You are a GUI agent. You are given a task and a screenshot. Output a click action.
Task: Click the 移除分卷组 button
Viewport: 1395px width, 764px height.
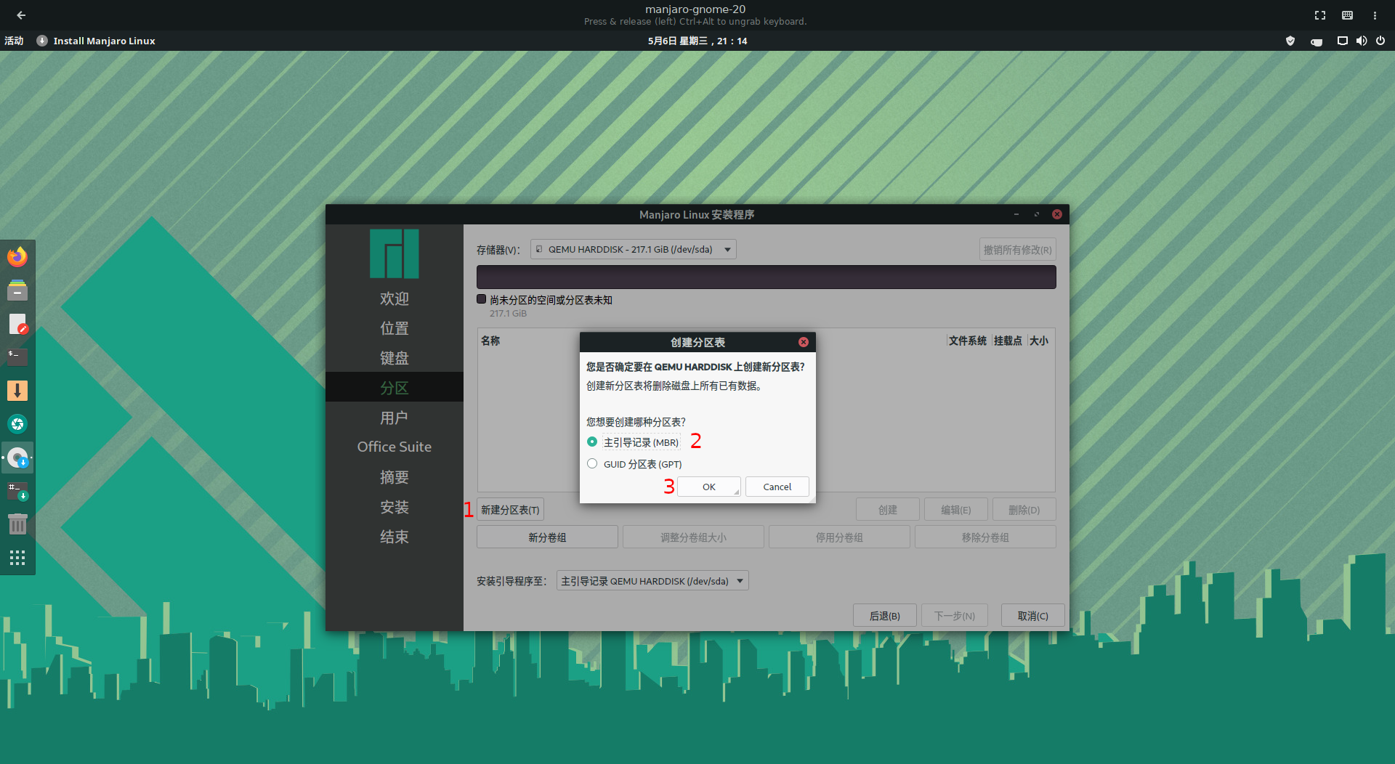[985, 537]
